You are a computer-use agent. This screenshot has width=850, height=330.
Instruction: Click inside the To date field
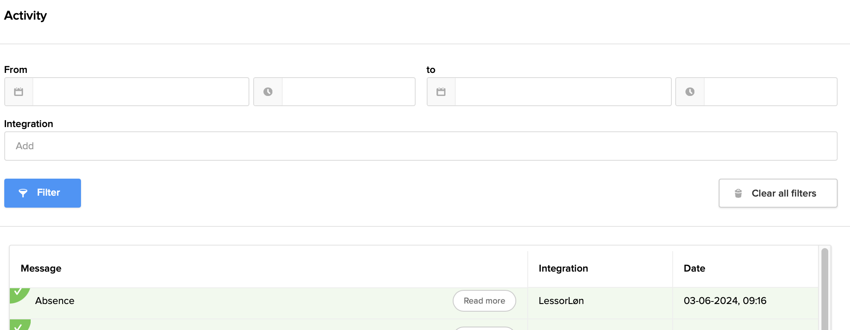(x=563, y=92)
